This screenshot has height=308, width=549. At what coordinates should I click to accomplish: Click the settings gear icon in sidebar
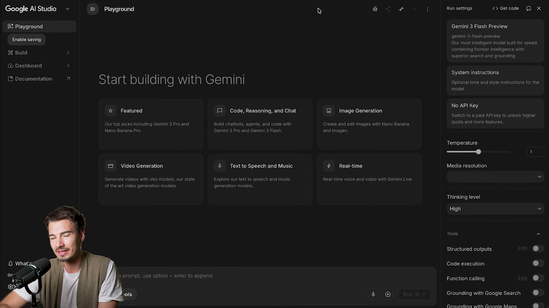(11, 287)
